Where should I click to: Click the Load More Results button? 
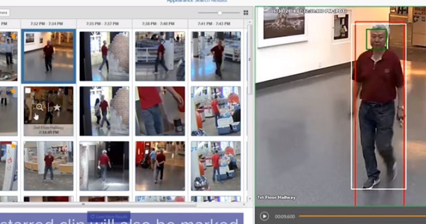(x=109, y=217)
